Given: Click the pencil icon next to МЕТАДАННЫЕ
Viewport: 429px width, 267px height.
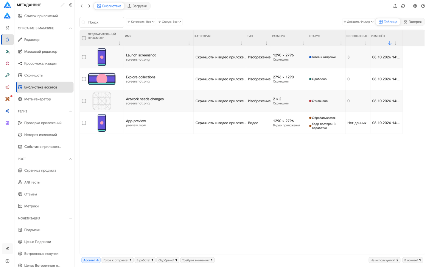Looking at the screenshot, I should click(63, 5).
